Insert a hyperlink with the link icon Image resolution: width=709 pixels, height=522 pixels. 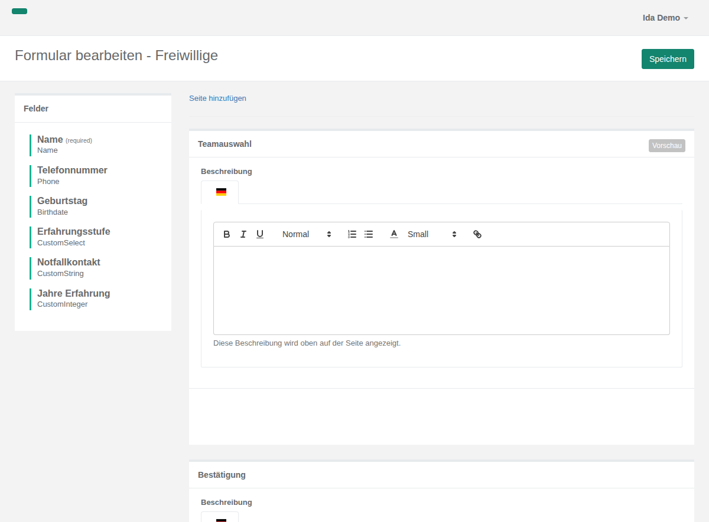tap(477, 234)
